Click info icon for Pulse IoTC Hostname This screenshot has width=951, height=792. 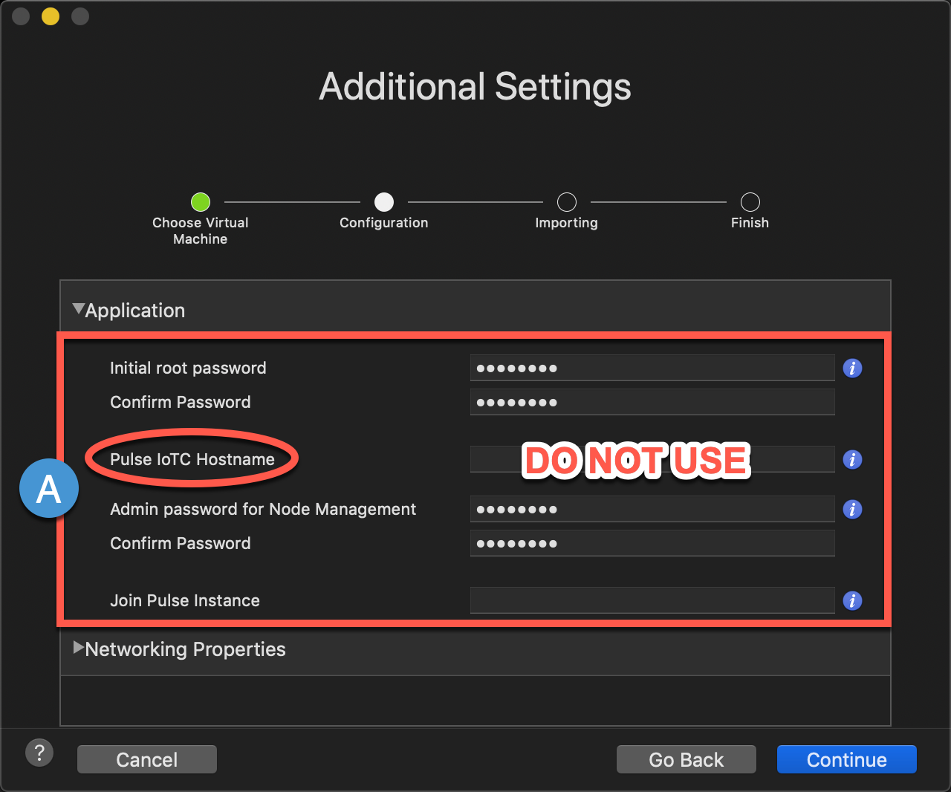852,460
